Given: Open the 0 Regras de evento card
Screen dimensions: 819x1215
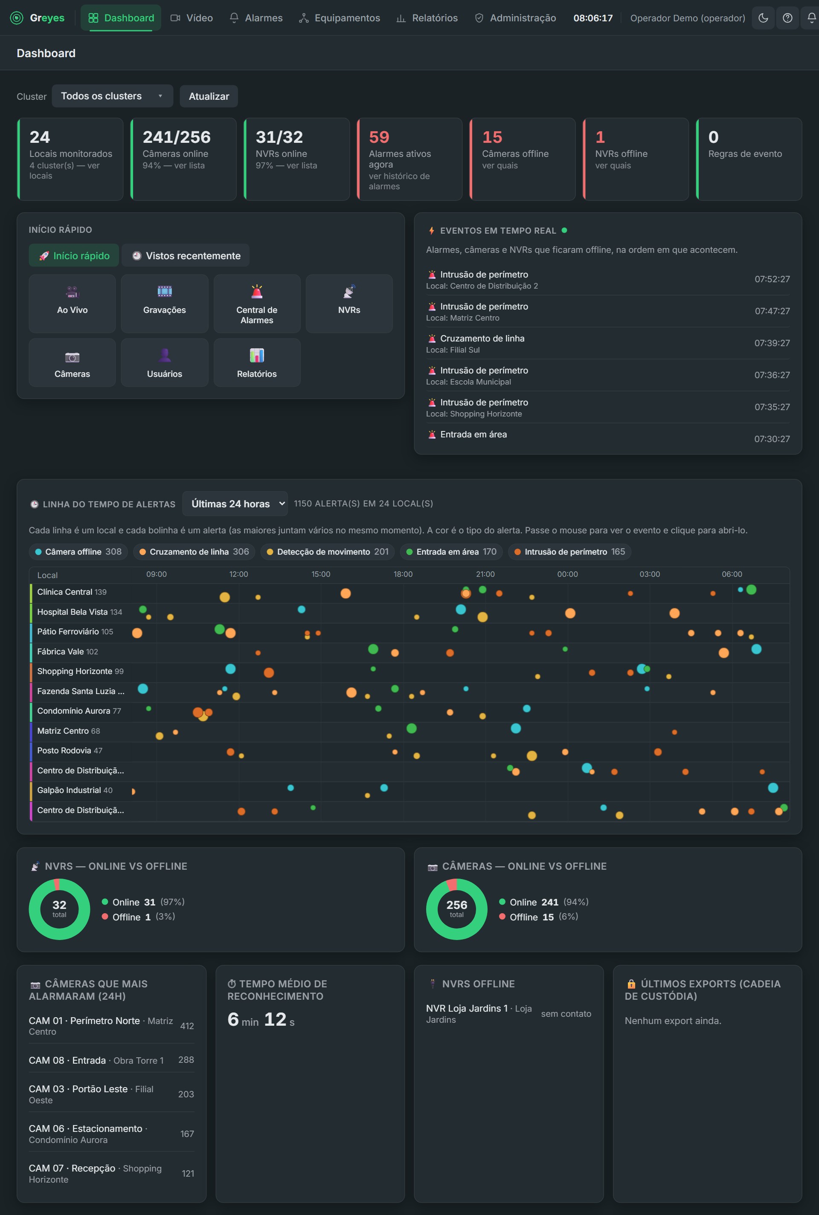Looking at the screenshot, I should click(749, 159).
